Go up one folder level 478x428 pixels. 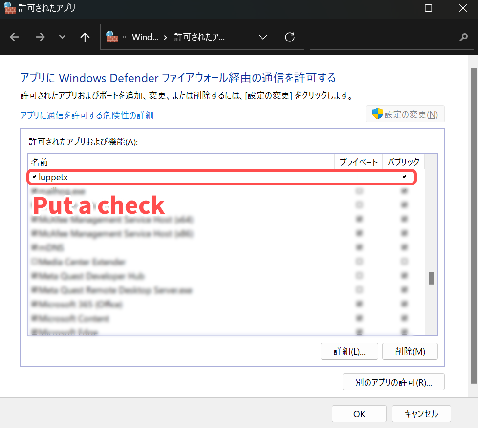[85, 37]
